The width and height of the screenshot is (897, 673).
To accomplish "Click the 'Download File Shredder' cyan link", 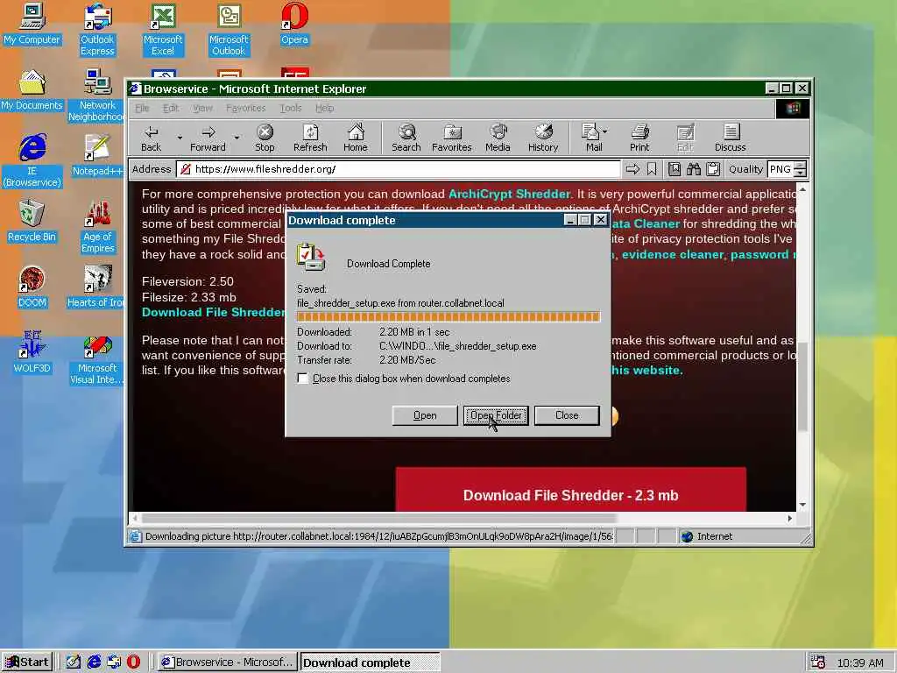I will click(213, 313).
